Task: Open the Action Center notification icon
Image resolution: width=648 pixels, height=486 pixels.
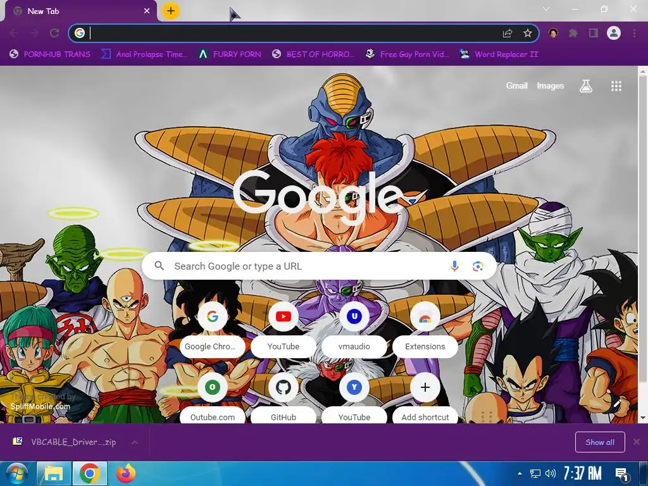Action: tap(621, 474)
